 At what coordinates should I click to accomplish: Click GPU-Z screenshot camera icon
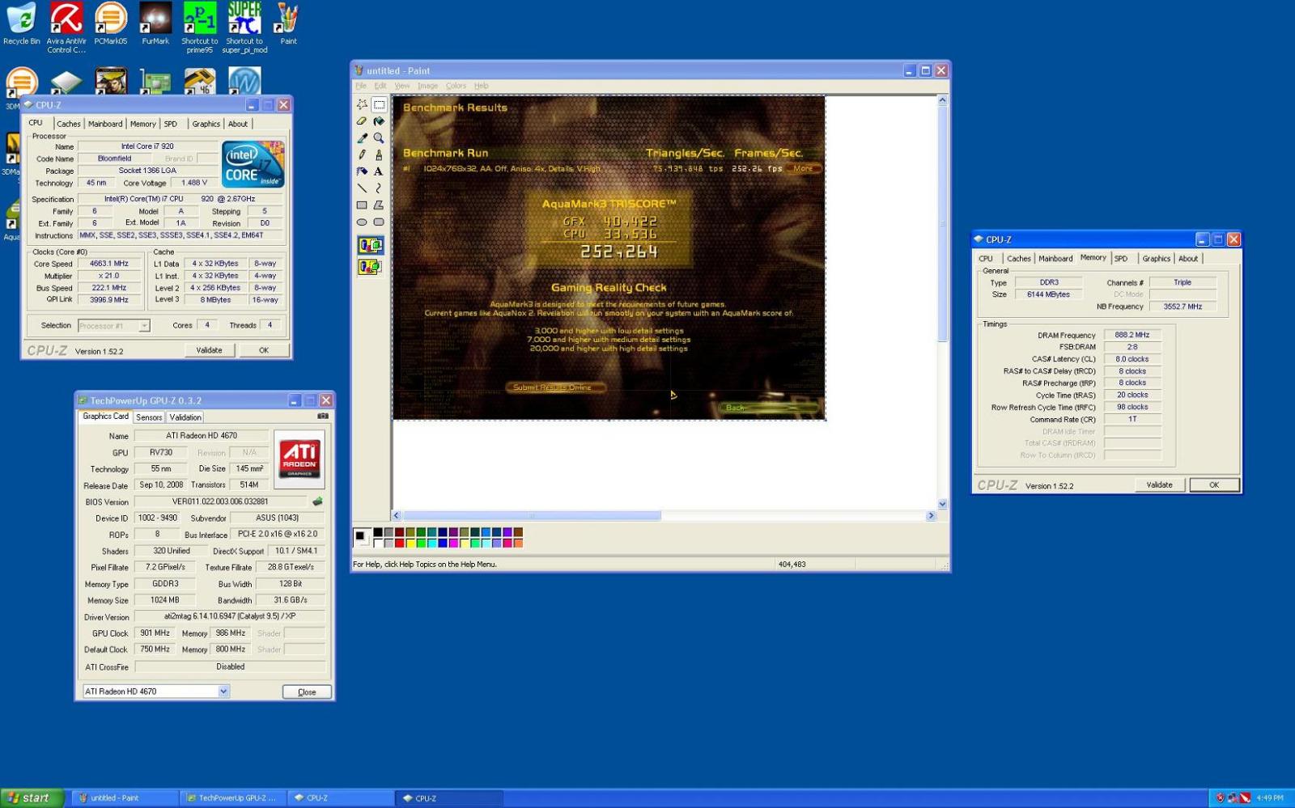pos(323,416)
